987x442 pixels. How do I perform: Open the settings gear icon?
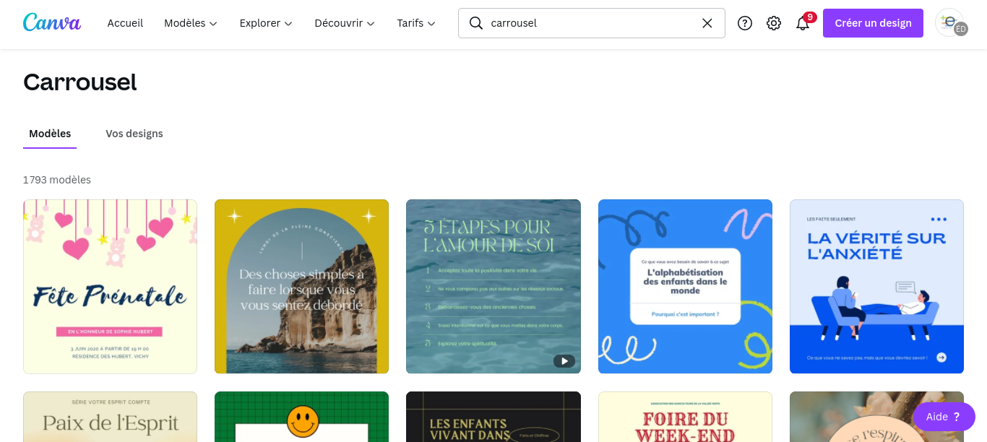click(x=774, y=23)
